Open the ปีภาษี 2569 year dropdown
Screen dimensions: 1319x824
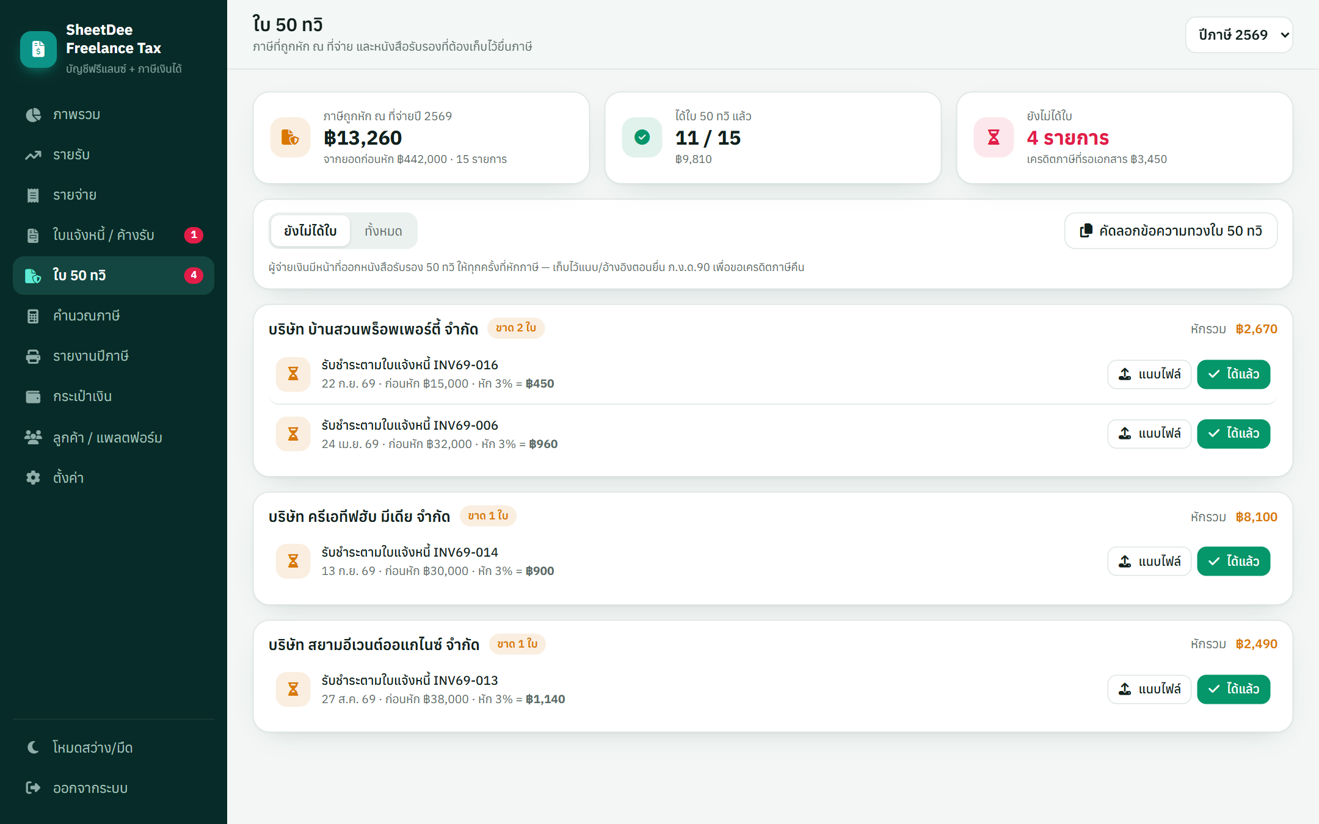(1239, 35)
